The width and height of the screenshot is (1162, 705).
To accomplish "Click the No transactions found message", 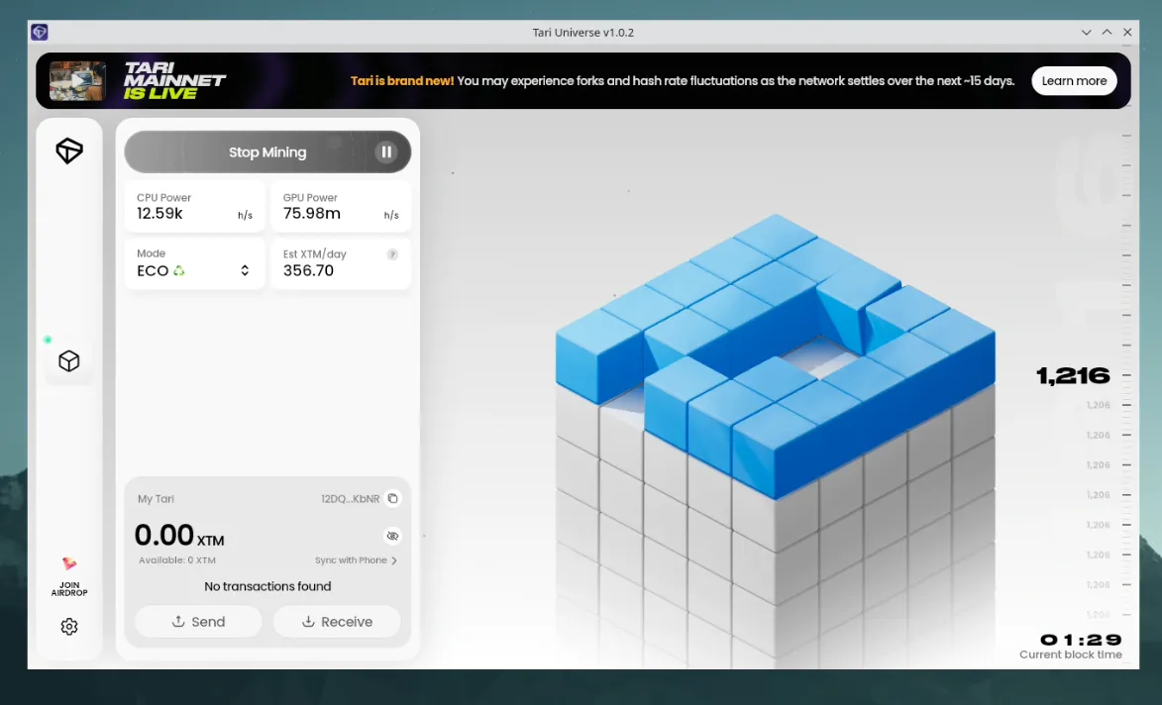I will 267,586.
